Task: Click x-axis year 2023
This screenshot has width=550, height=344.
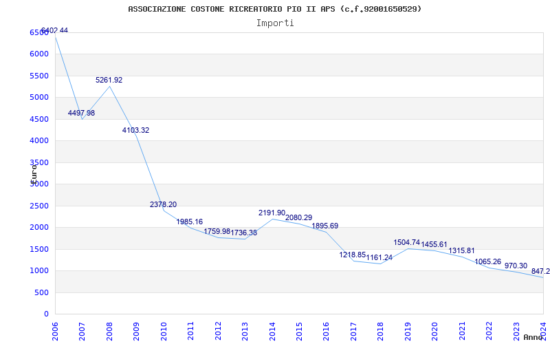Action: 516,331
